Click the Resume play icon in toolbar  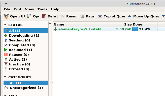point(62,16)
